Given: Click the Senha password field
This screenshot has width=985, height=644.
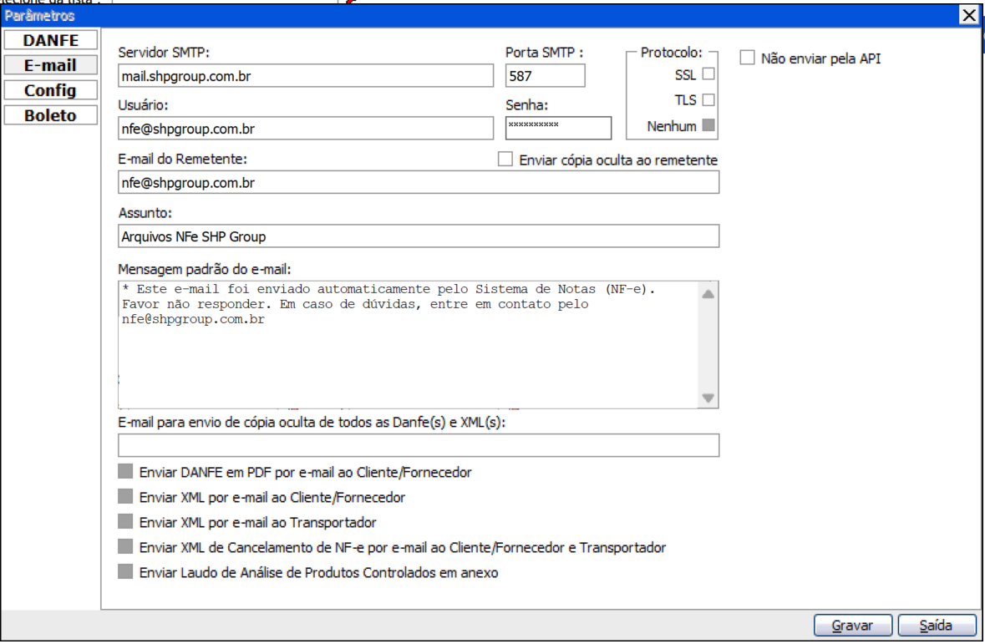Looking at the screenshot, I should pos(558,127).
